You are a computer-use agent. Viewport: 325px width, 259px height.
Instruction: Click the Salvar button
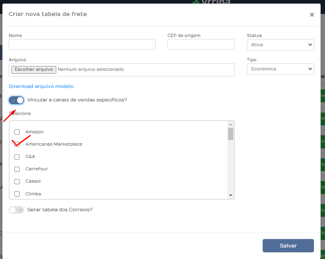[x=288, y=245]
